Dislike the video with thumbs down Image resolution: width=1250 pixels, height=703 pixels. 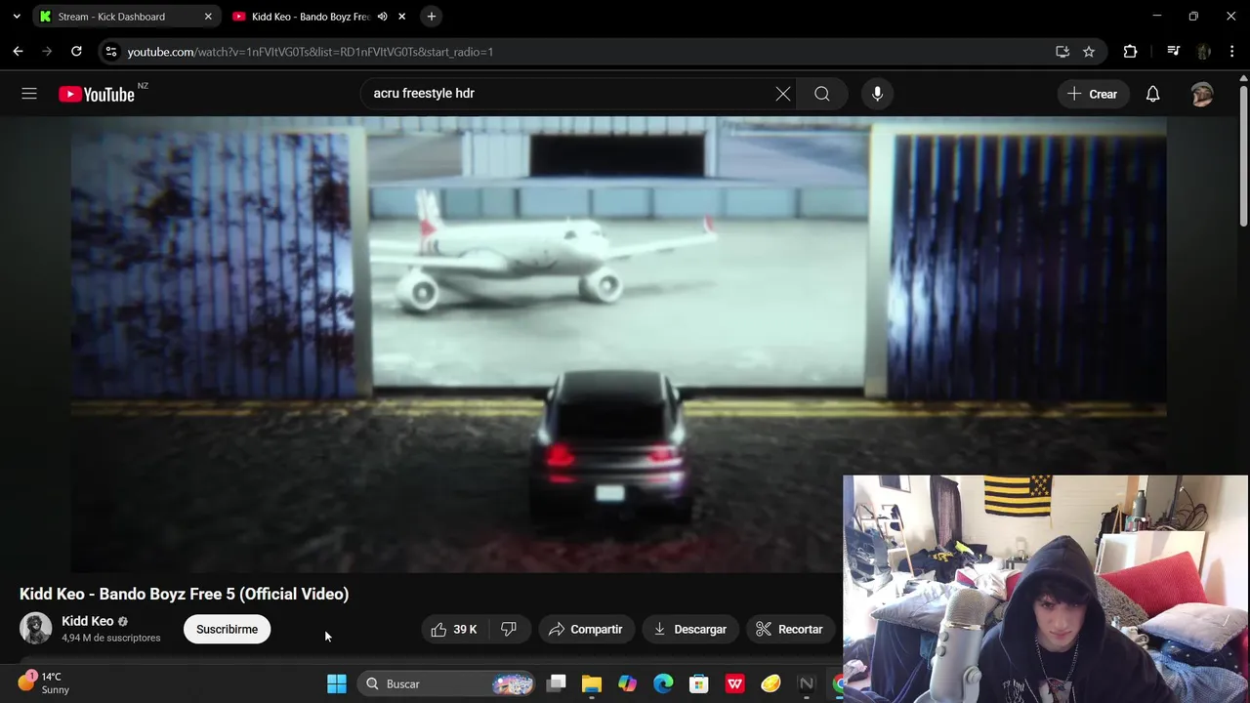point(509,629)
